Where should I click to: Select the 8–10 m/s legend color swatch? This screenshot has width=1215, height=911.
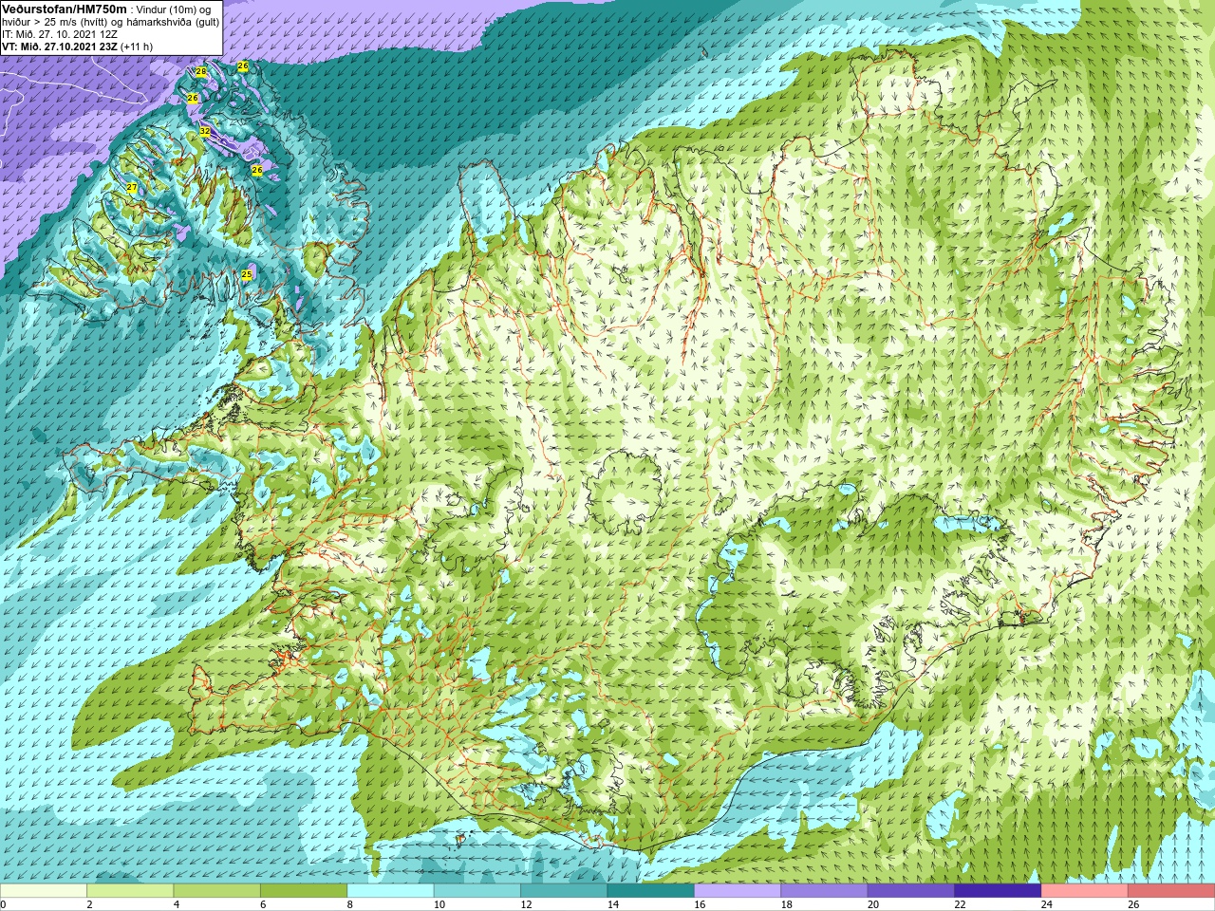[390, 891]
